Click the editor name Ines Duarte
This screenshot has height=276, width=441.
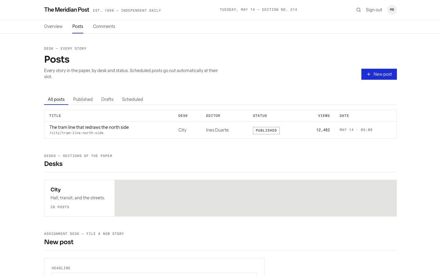pos(217,130)
